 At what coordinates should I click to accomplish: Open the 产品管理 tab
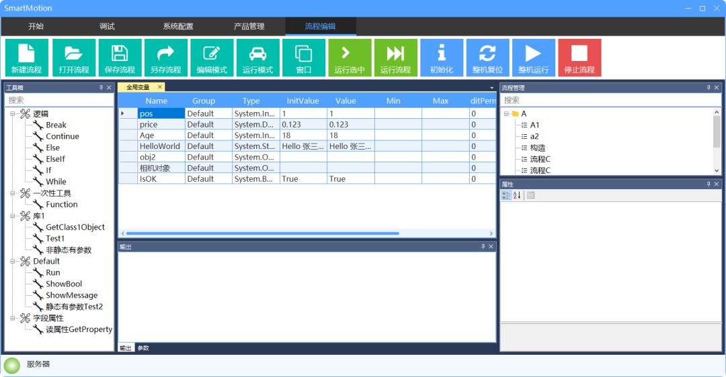pyautogui.click(x=249, y=26)
